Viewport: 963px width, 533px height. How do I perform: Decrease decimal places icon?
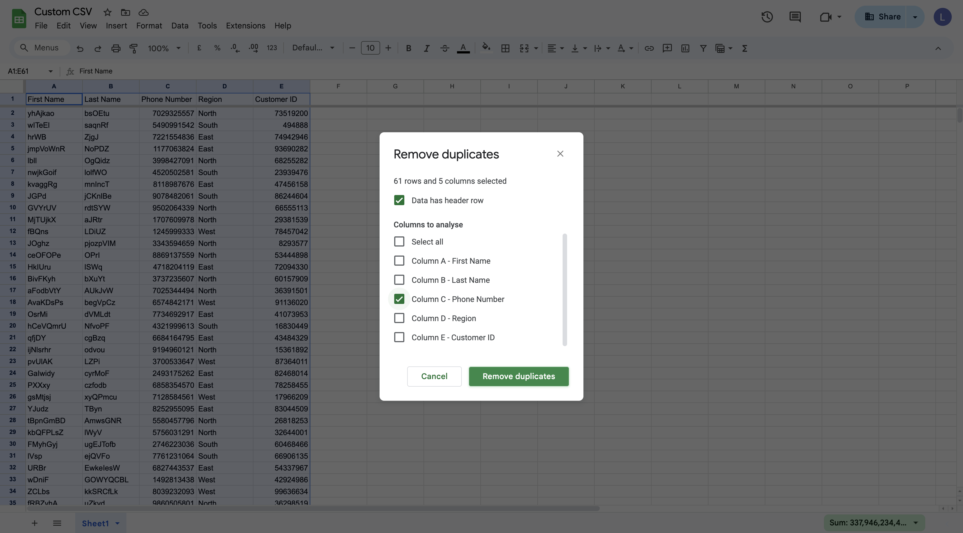click(x=235, y=48)
